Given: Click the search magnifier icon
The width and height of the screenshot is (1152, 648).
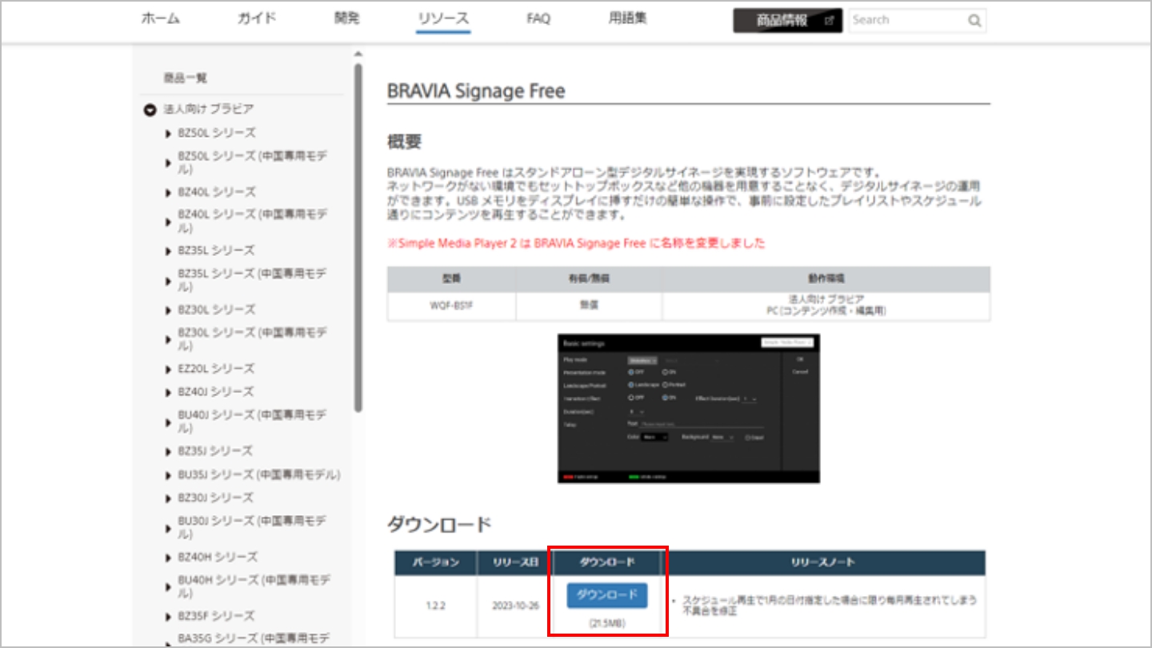Looking at the screenshot, I should pos(974,21).
